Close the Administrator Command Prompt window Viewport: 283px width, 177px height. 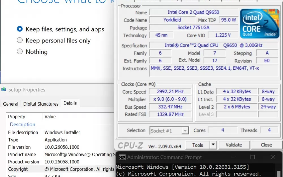(272, 157)
